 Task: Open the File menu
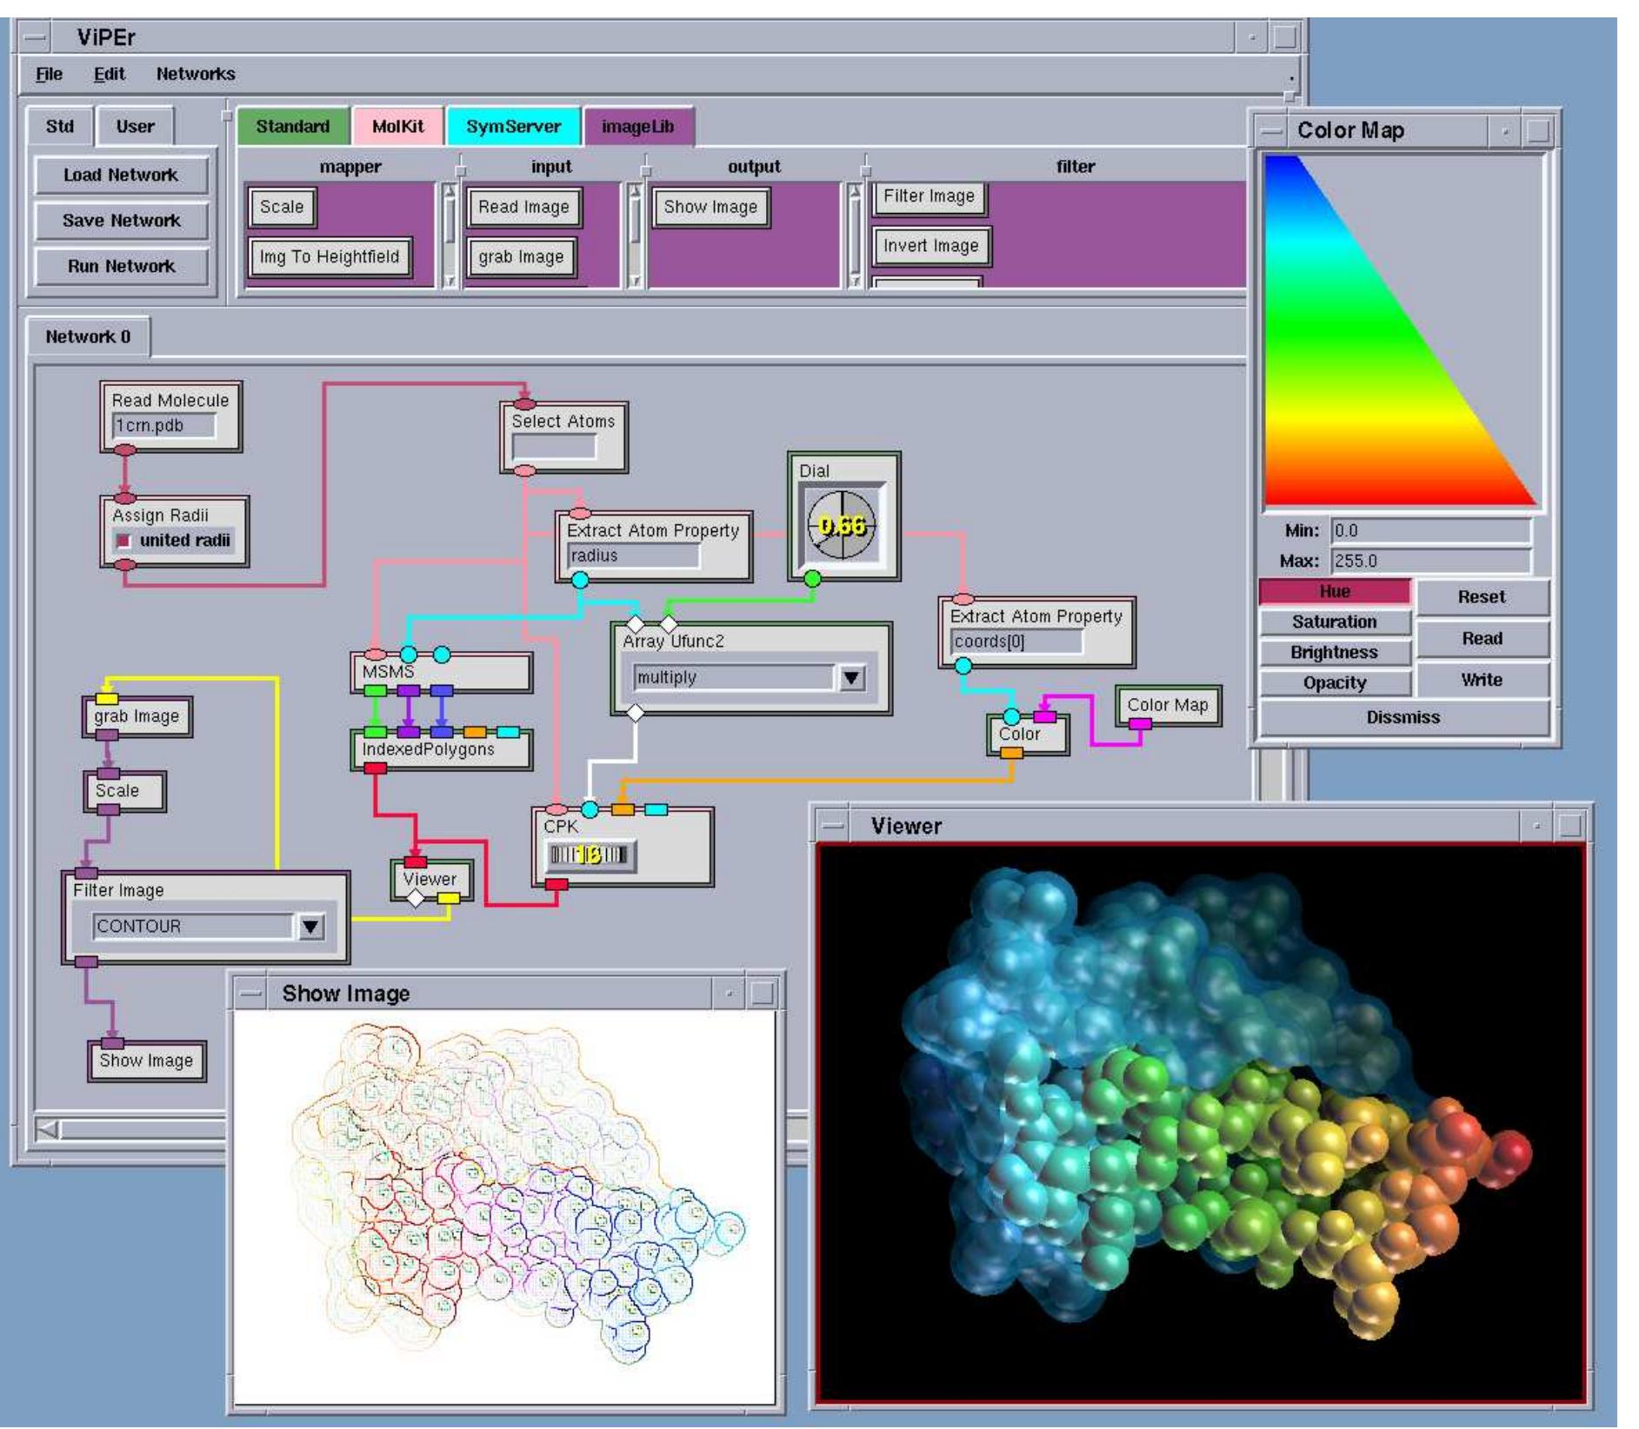[49, 74]
